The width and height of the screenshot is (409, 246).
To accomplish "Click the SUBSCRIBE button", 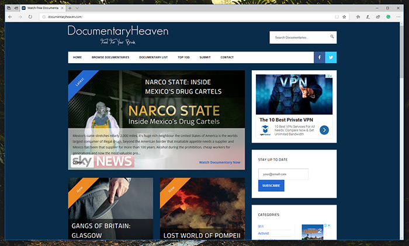I will (x=271, y=185).
